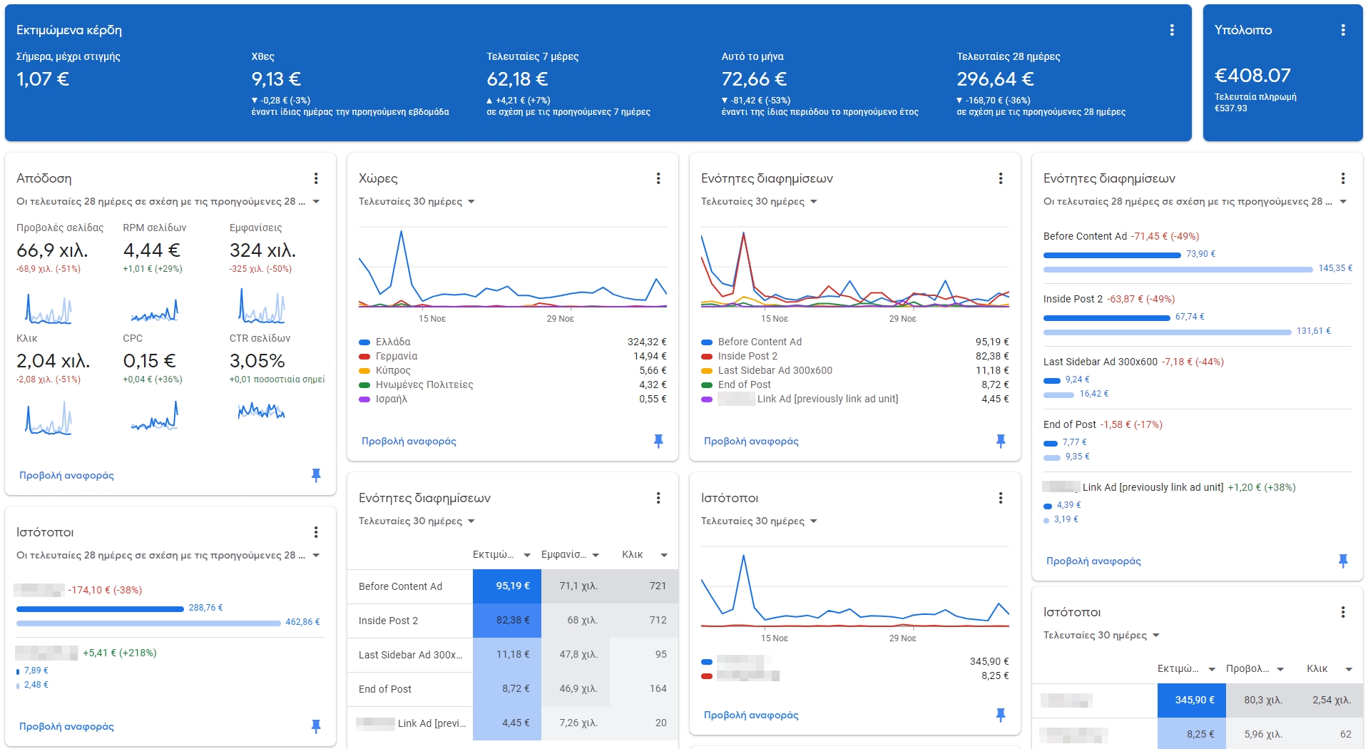Open three-dot menu of Ενότητες διαφημίσεων table card

[x=658, y=498]
